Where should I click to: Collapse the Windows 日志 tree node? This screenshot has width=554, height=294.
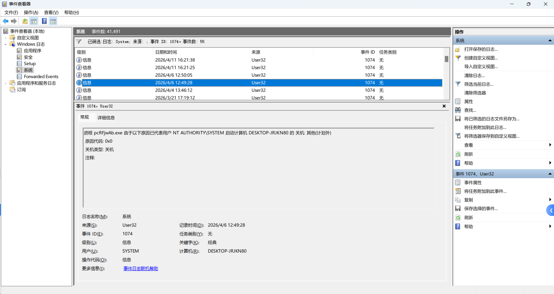click(x=5, y=44)
